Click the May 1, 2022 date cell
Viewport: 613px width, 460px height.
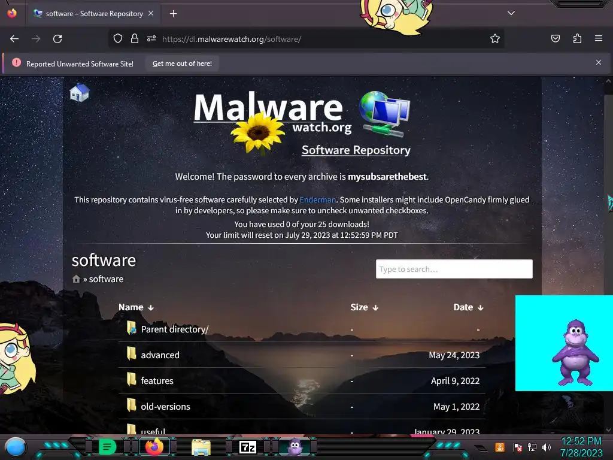[456, 407]
